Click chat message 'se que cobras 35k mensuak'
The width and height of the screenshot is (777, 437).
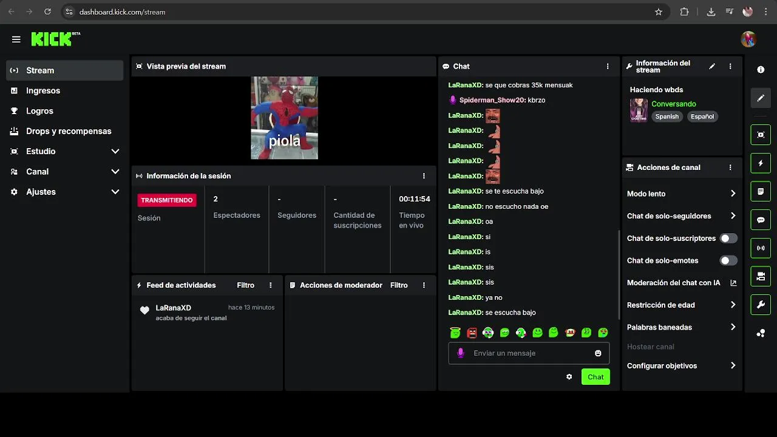(x=529, y=85)
